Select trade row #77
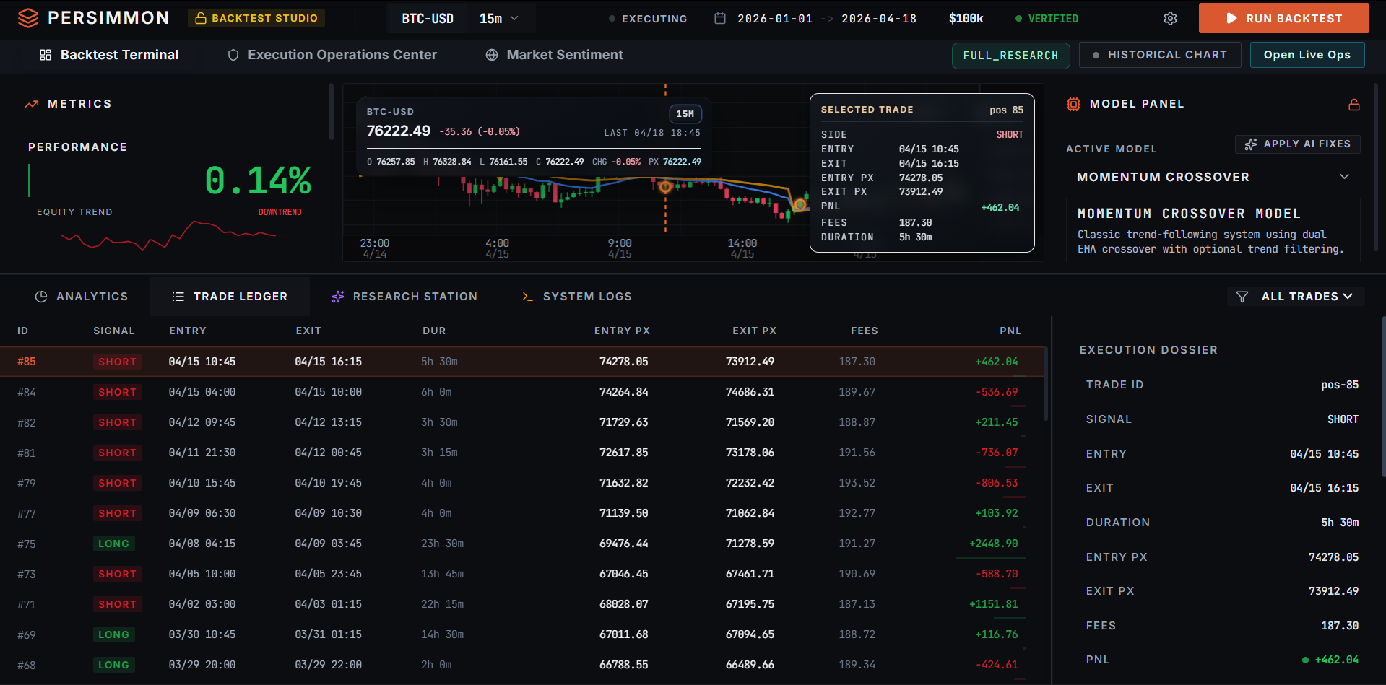The image size is (1386, 685). tap(521, 513)
